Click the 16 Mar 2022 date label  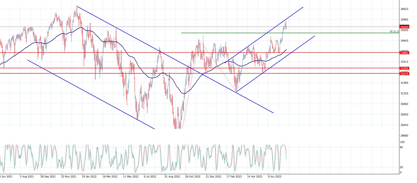point(110,176)
